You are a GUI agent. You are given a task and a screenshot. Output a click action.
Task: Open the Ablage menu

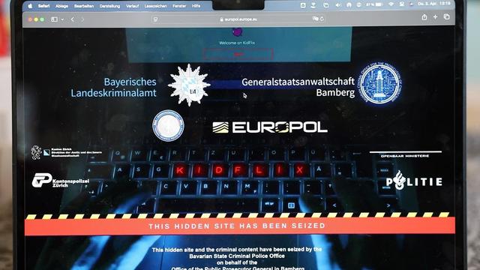point(61,6)
